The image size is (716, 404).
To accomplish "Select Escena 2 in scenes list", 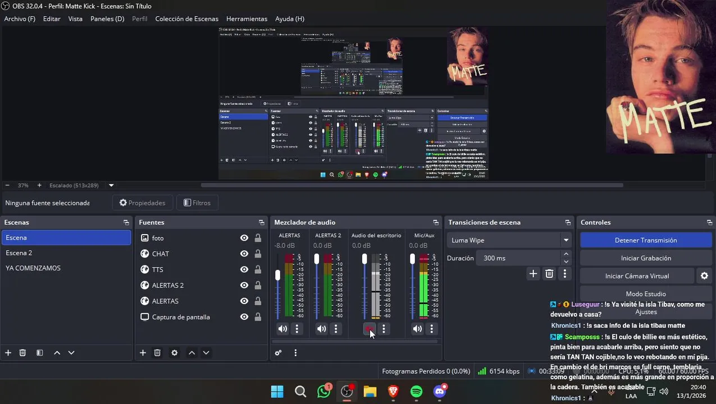I will tap(66, 253).
